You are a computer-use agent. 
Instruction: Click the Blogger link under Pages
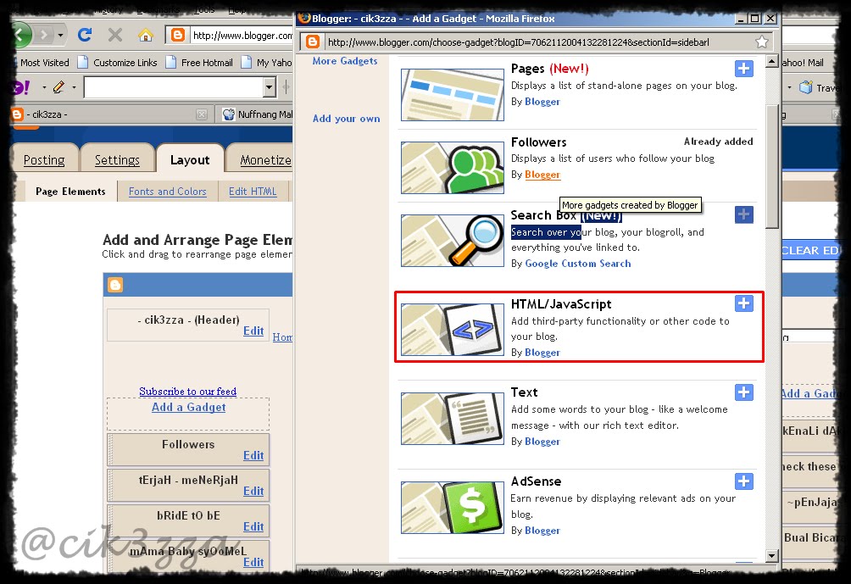pyautogui.click(x=542, y=102)
